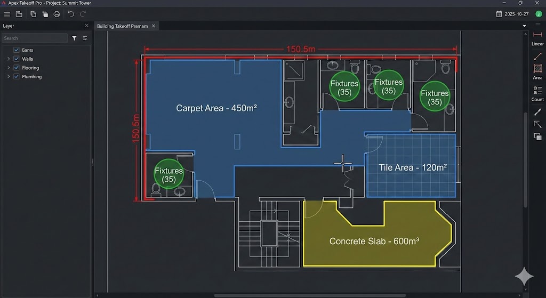The width and height of the screenshot is (546, 298).
Task: Click the copy document icon in toolbar
Action: (33, 14)
